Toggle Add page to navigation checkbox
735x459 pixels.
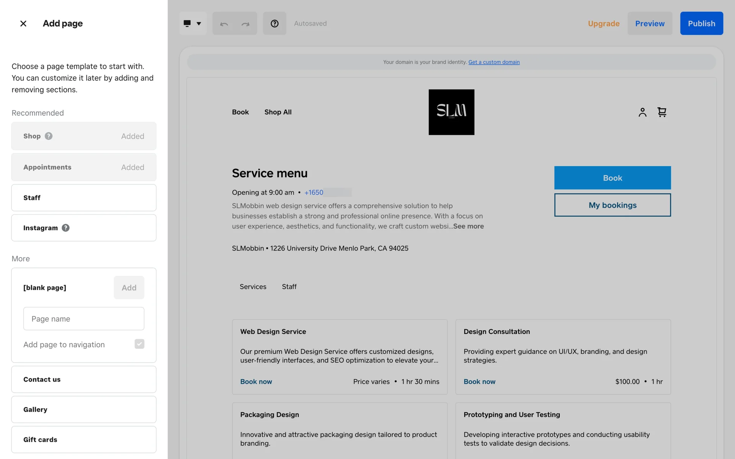[139, 344]
